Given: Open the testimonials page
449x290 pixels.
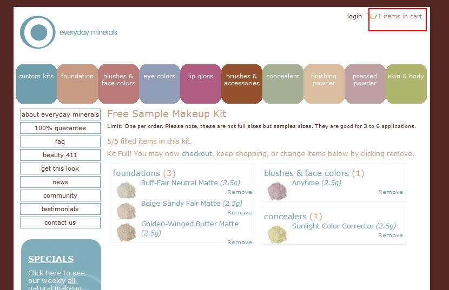Looking at the screenshot, I should point(60,209).
